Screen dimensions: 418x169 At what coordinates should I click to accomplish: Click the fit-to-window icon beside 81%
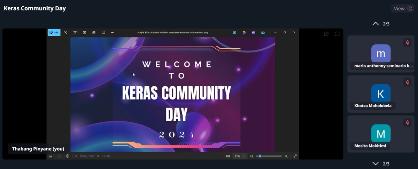[x=228, y=156]
